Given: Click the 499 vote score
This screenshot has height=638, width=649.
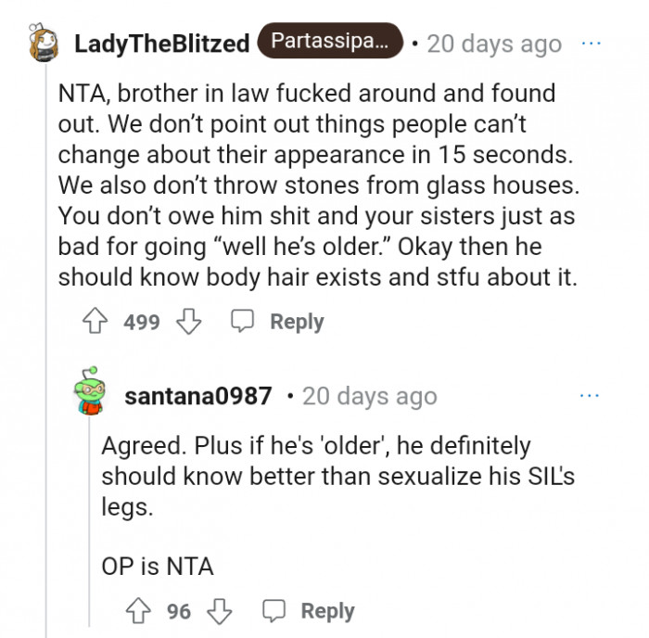Looking at the screenshot, I should (142, 323).
